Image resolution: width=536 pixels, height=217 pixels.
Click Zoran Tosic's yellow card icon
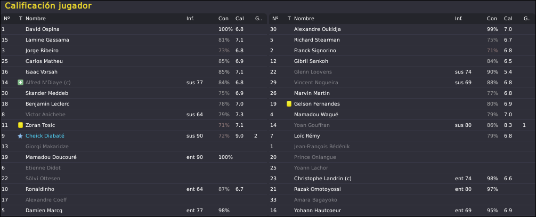click(20, 125)
